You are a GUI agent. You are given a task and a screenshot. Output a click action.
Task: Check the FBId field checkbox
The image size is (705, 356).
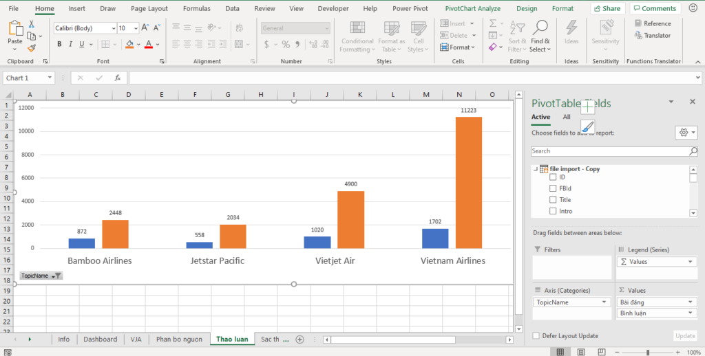(553, 188)
